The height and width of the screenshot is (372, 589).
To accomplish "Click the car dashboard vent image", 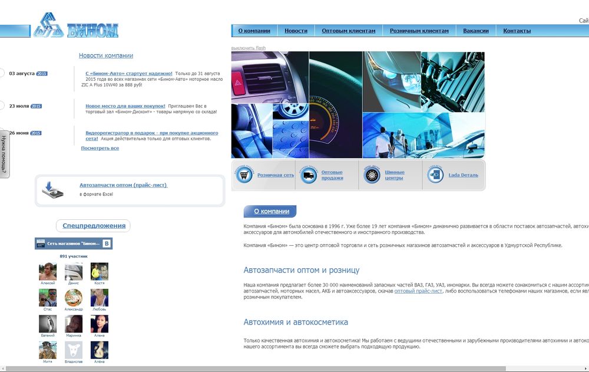I will tap(270, 77).
